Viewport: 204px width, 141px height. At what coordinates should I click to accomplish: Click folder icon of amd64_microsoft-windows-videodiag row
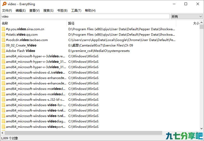(3, 121)
